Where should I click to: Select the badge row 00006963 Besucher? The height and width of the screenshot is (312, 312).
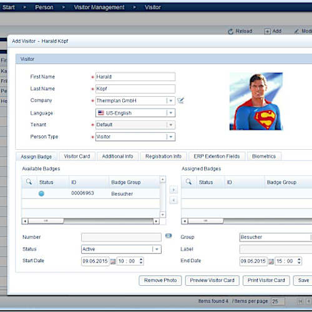(x=90, y=193)
